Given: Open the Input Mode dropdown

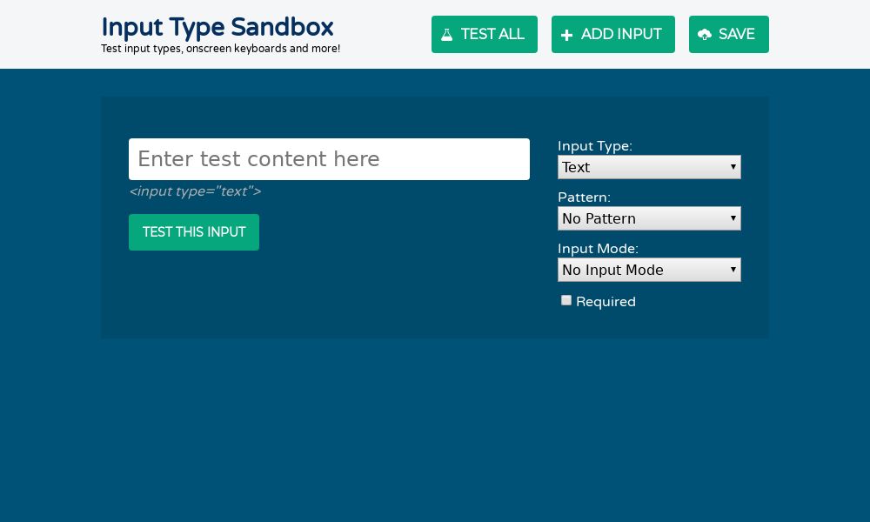Looking at the screenshot, I should click(649, 270).
